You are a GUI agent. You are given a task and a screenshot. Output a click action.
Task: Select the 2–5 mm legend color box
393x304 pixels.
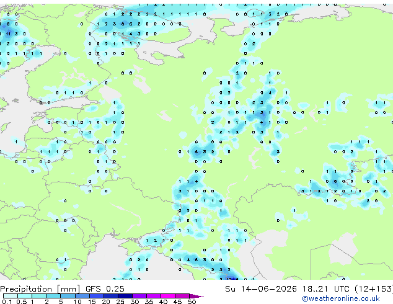click(x=53, y=296)
